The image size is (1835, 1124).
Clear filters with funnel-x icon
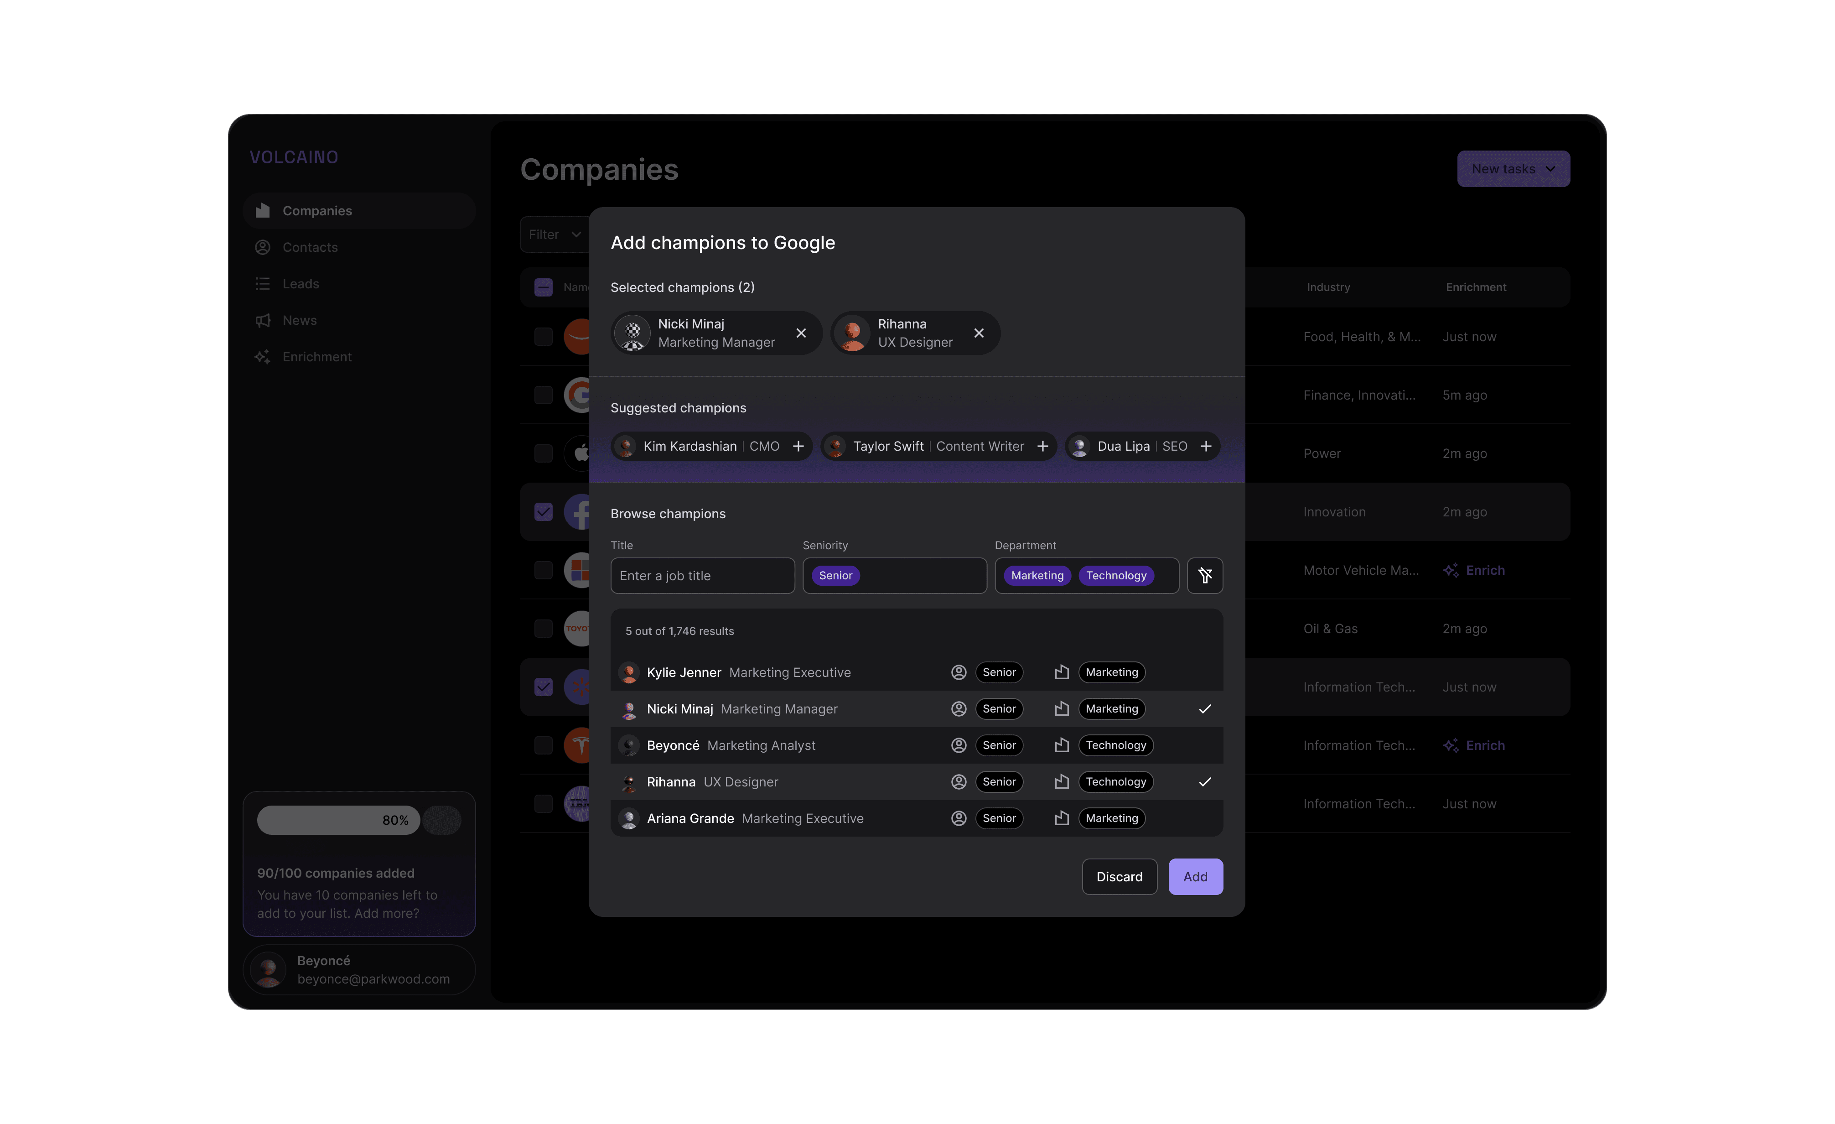[x=1204, y=576]
